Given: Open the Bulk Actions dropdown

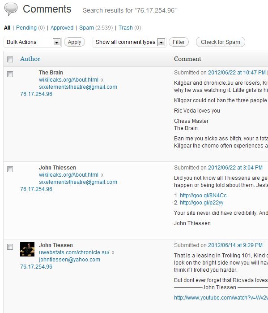Looking at the screenshot, I should coord(33,42).
